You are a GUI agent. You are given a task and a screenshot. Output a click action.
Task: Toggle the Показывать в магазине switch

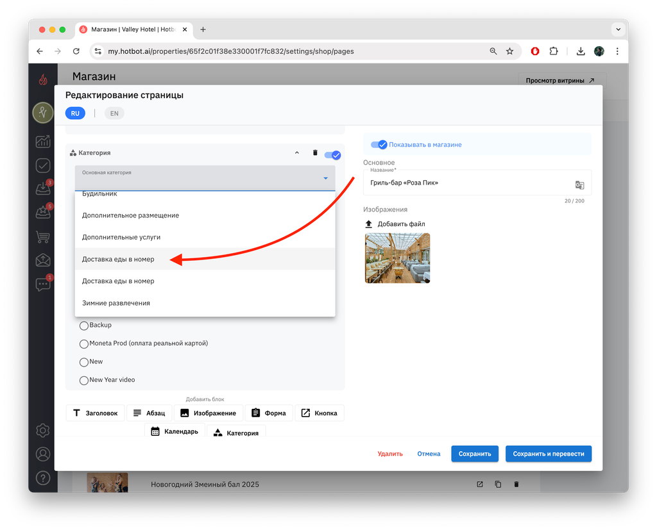(379, 144)
